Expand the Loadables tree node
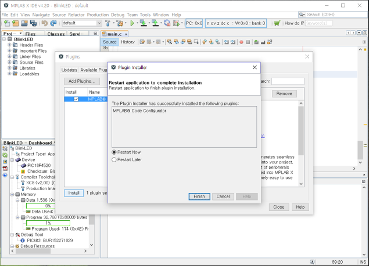Screen dimensions: 369x266 [9, 74]
